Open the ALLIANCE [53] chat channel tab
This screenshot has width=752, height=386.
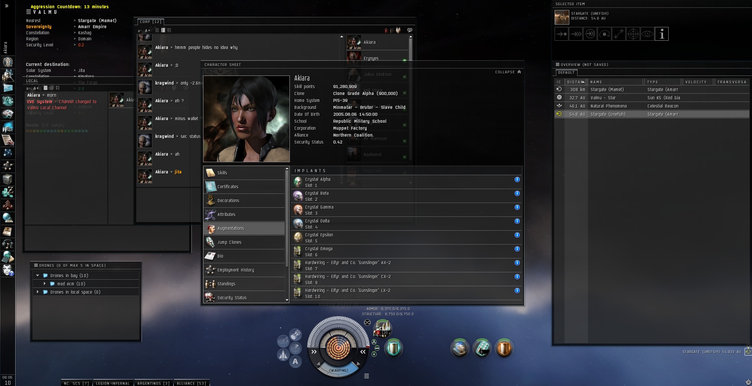(x=191, y=383)
